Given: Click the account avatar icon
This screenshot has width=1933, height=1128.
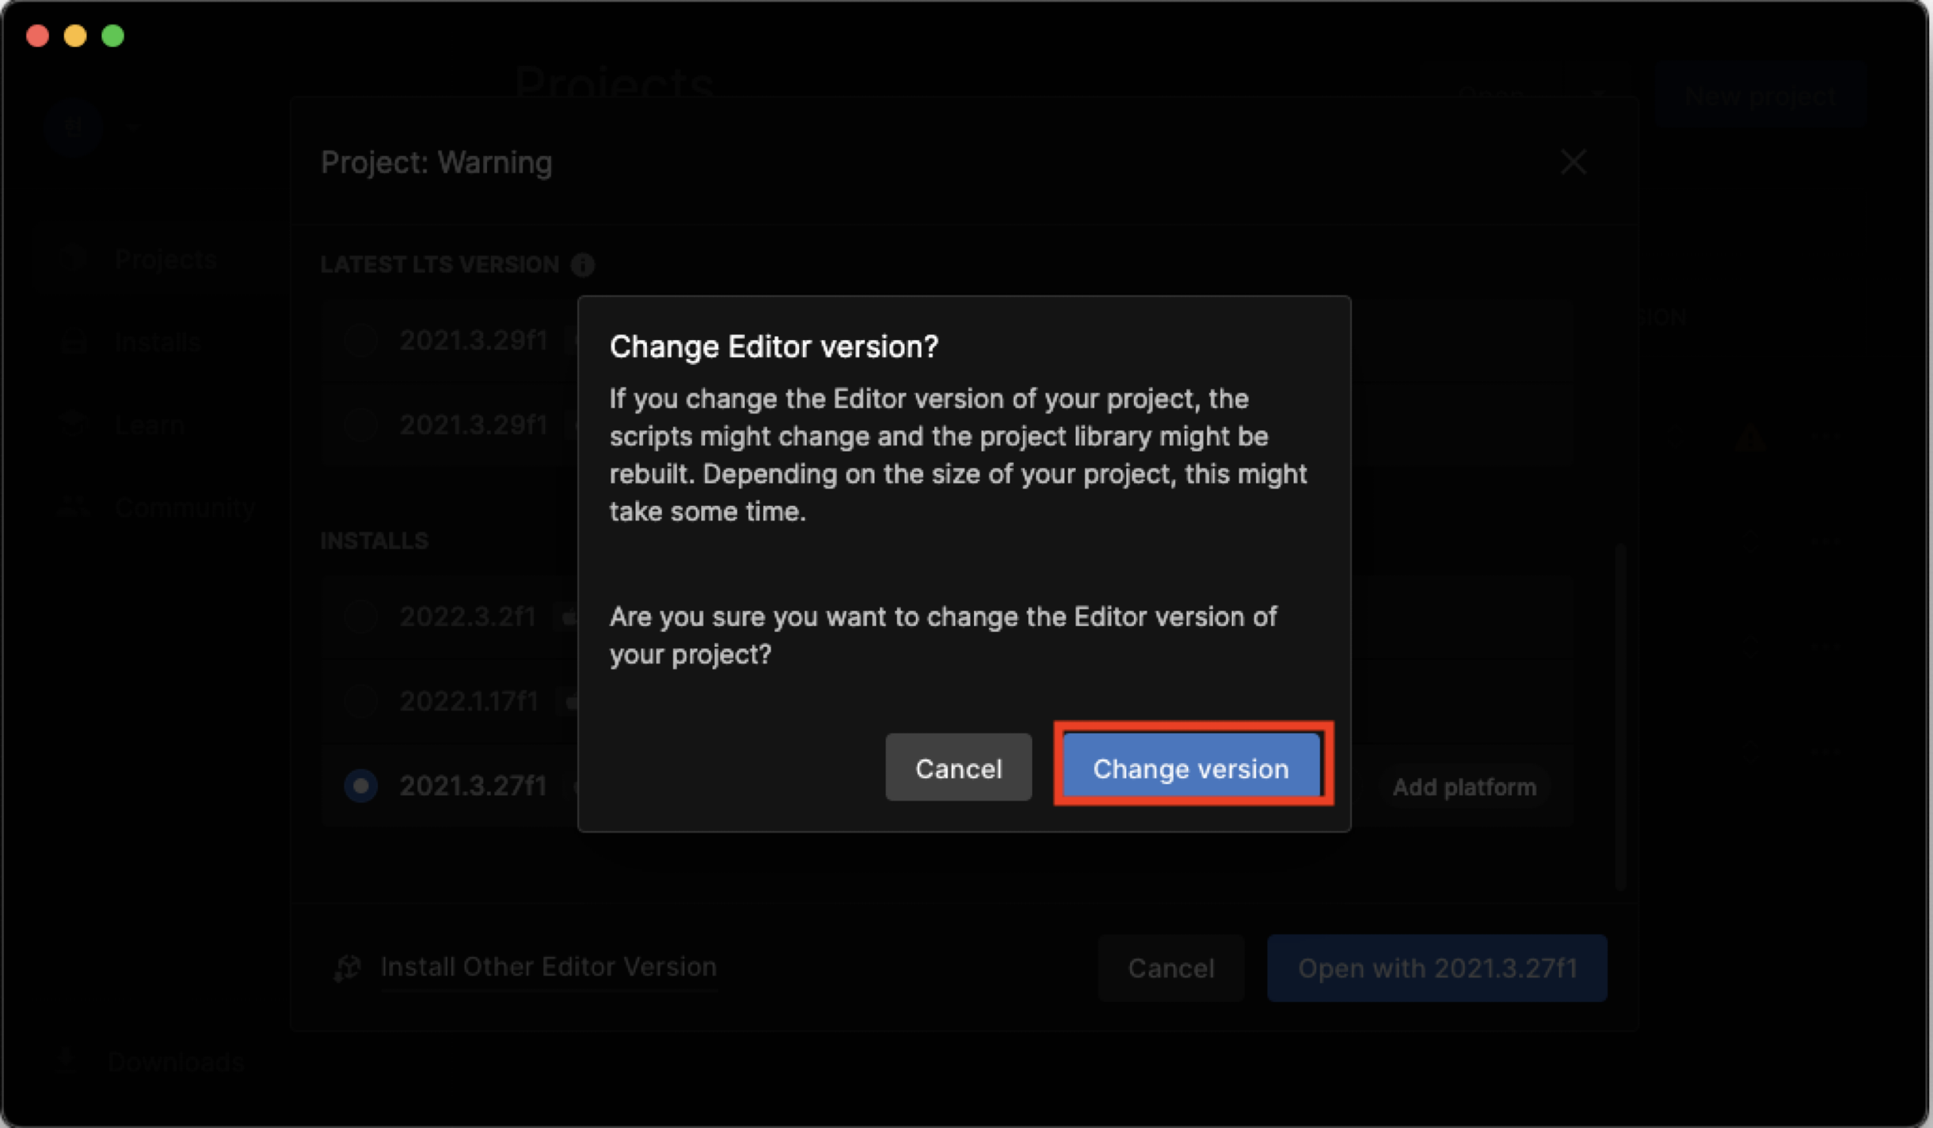Looking at the screenshot, I should (74, 127).
